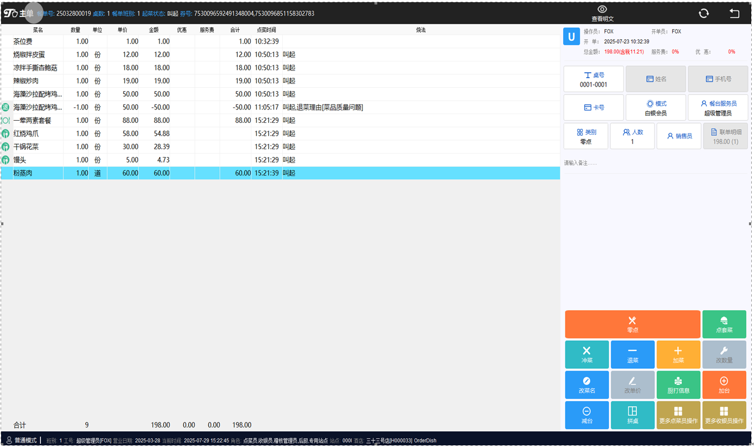754x447 pixels.
Task: Open the 模式 白银会员 selector
Action: (655, 107)
